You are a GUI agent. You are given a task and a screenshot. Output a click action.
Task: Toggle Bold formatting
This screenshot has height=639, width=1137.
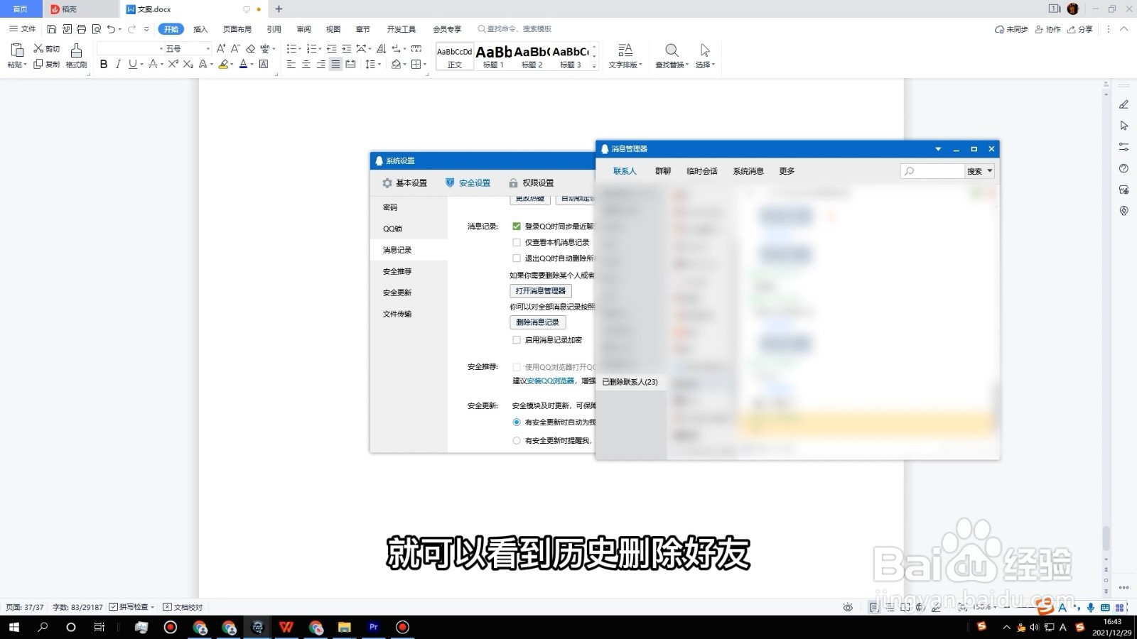point(104,64)
